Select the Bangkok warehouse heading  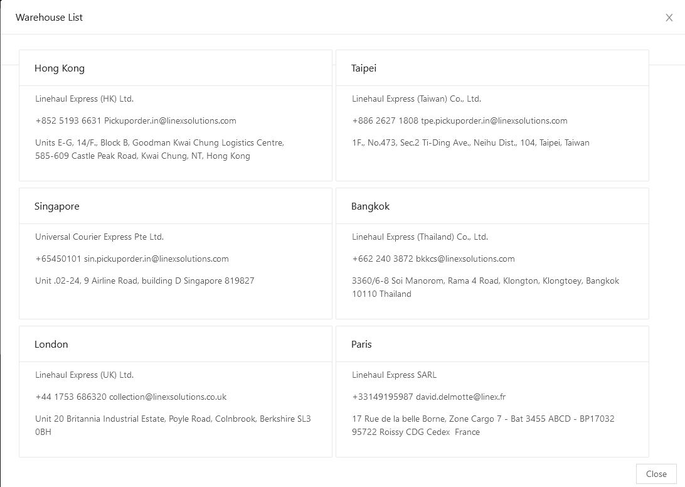[370, 206]
